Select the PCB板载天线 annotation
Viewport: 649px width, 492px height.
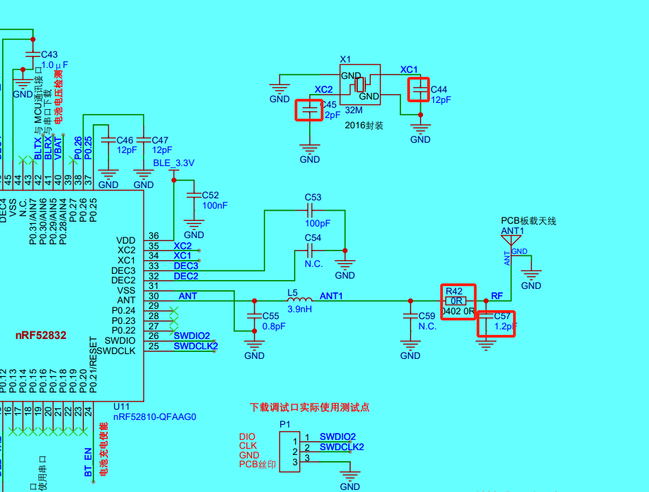point(529,221)
